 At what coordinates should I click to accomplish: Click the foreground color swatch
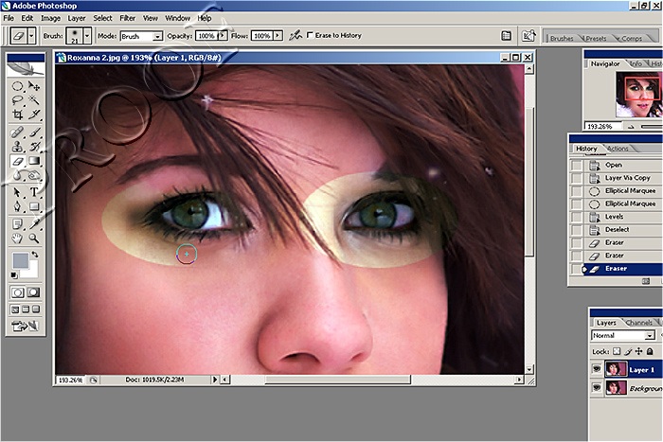[20, 260]
